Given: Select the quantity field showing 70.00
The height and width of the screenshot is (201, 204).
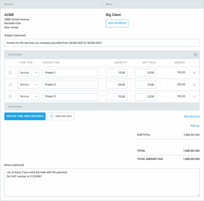Looking at the screenshot, I should coord(117,96).
